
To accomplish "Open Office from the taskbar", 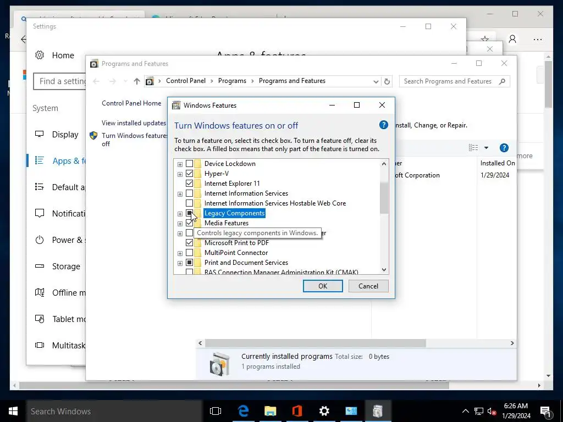I will point(297,411).
